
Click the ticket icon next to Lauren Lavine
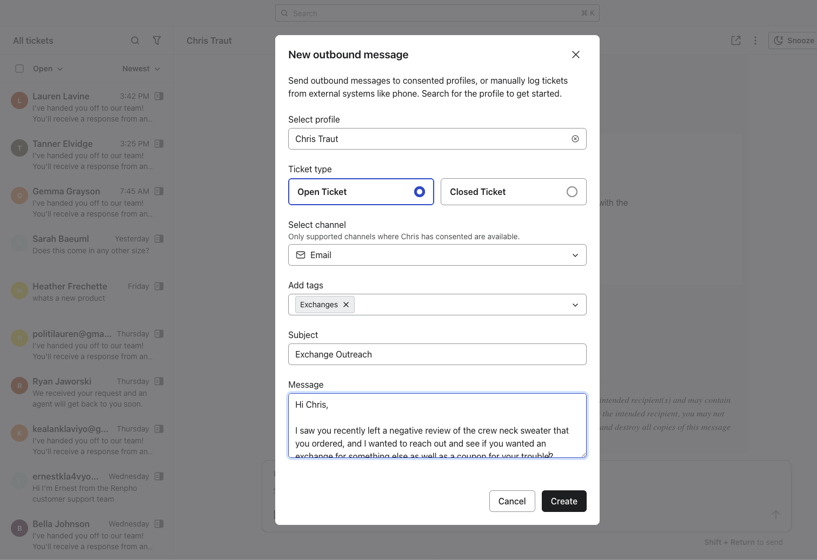159,96
